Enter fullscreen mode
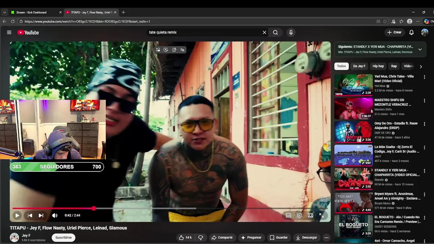Image resolution: width=434 pixels, height=244 pixels. [x=321, y=216]
